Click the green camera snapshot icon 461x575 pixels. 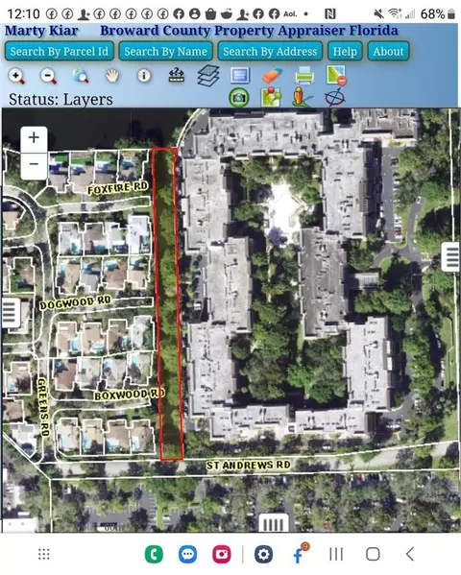(x=239, y=98)
